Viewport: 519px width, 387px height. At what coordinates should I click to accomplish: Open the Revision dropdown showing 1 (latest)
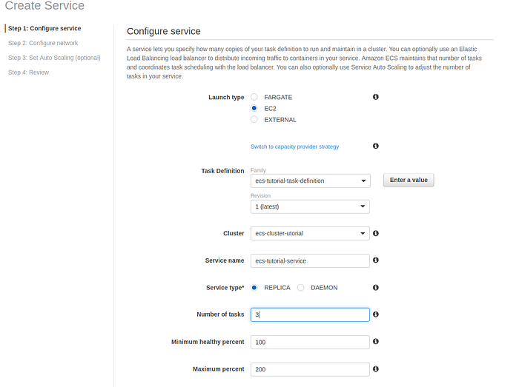click(310, 206)
